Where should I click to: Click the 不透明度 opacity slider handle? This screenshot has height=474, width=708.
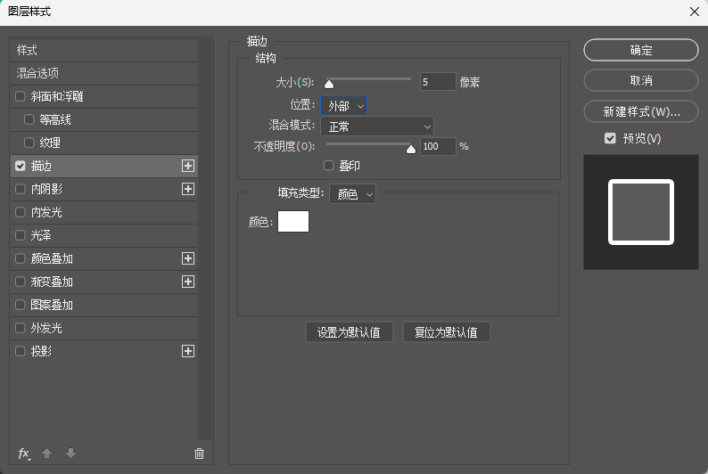pos(411,149)
